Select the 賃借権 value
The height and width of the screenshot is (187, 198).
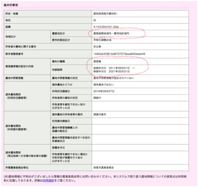[97, 61]
